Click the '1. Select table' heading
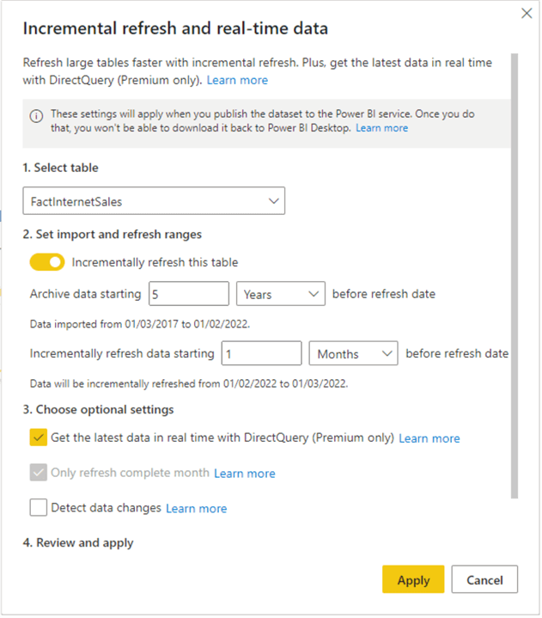The image size is (542, 618). pyautogui.click(x=60, y=168)
